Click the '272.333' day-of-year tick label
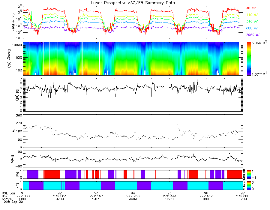Viewport: 270px width, 210px height. (169, 196)
